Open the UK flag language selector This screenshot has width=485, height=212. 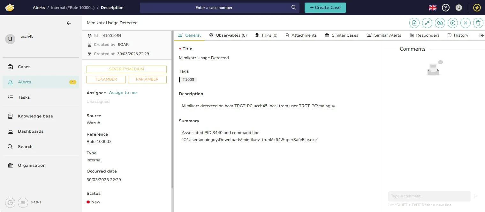point(433,8)
